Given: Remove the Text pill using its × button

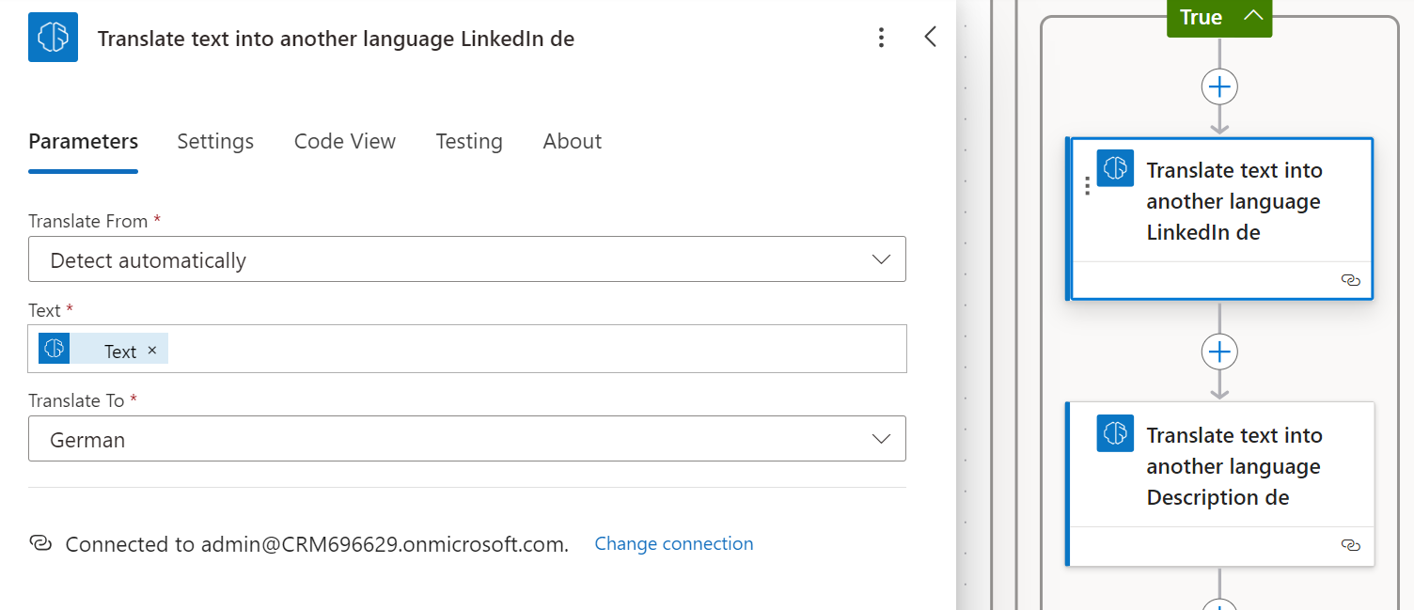Looking at the screenshot, I should (x=152, y=349).
